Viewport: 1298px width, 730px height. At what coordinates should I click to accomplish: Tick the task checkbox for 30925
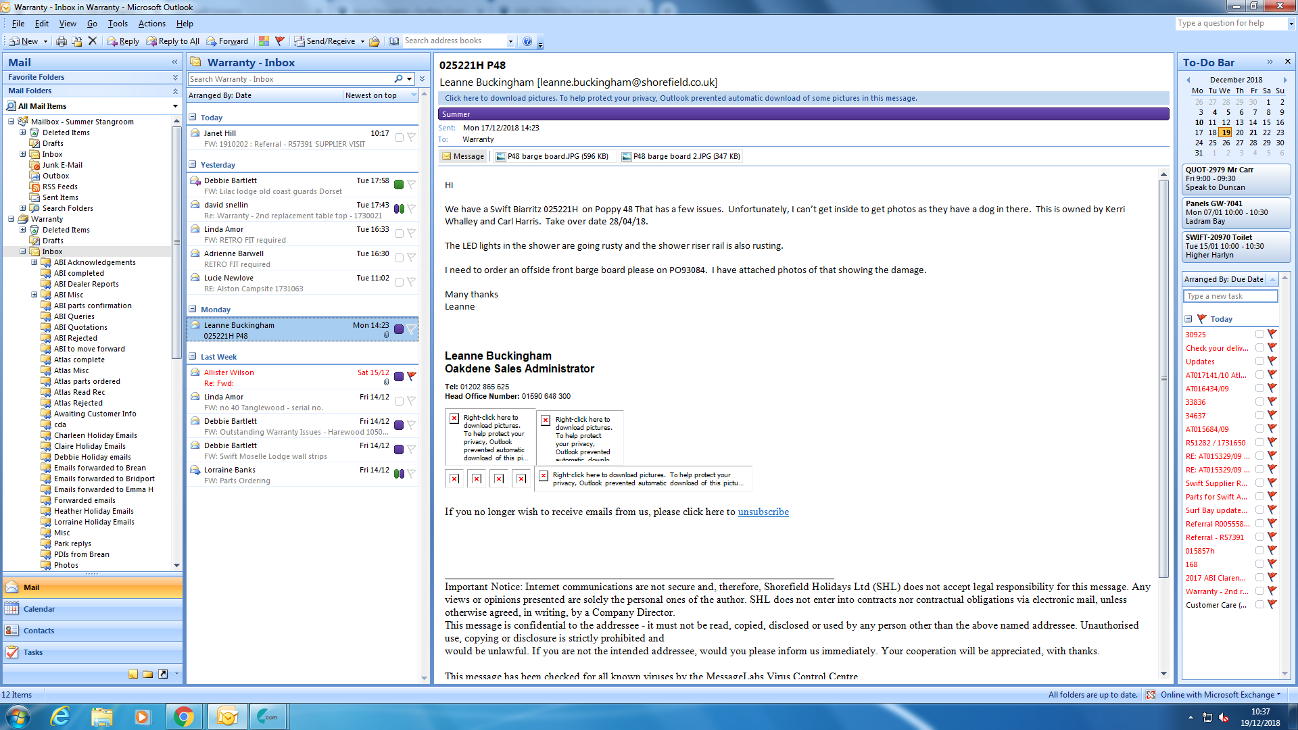(x=1259, y=334)
